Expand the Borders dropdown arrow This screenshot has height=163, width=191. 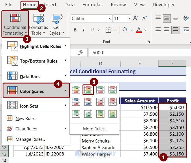[115, 30]
